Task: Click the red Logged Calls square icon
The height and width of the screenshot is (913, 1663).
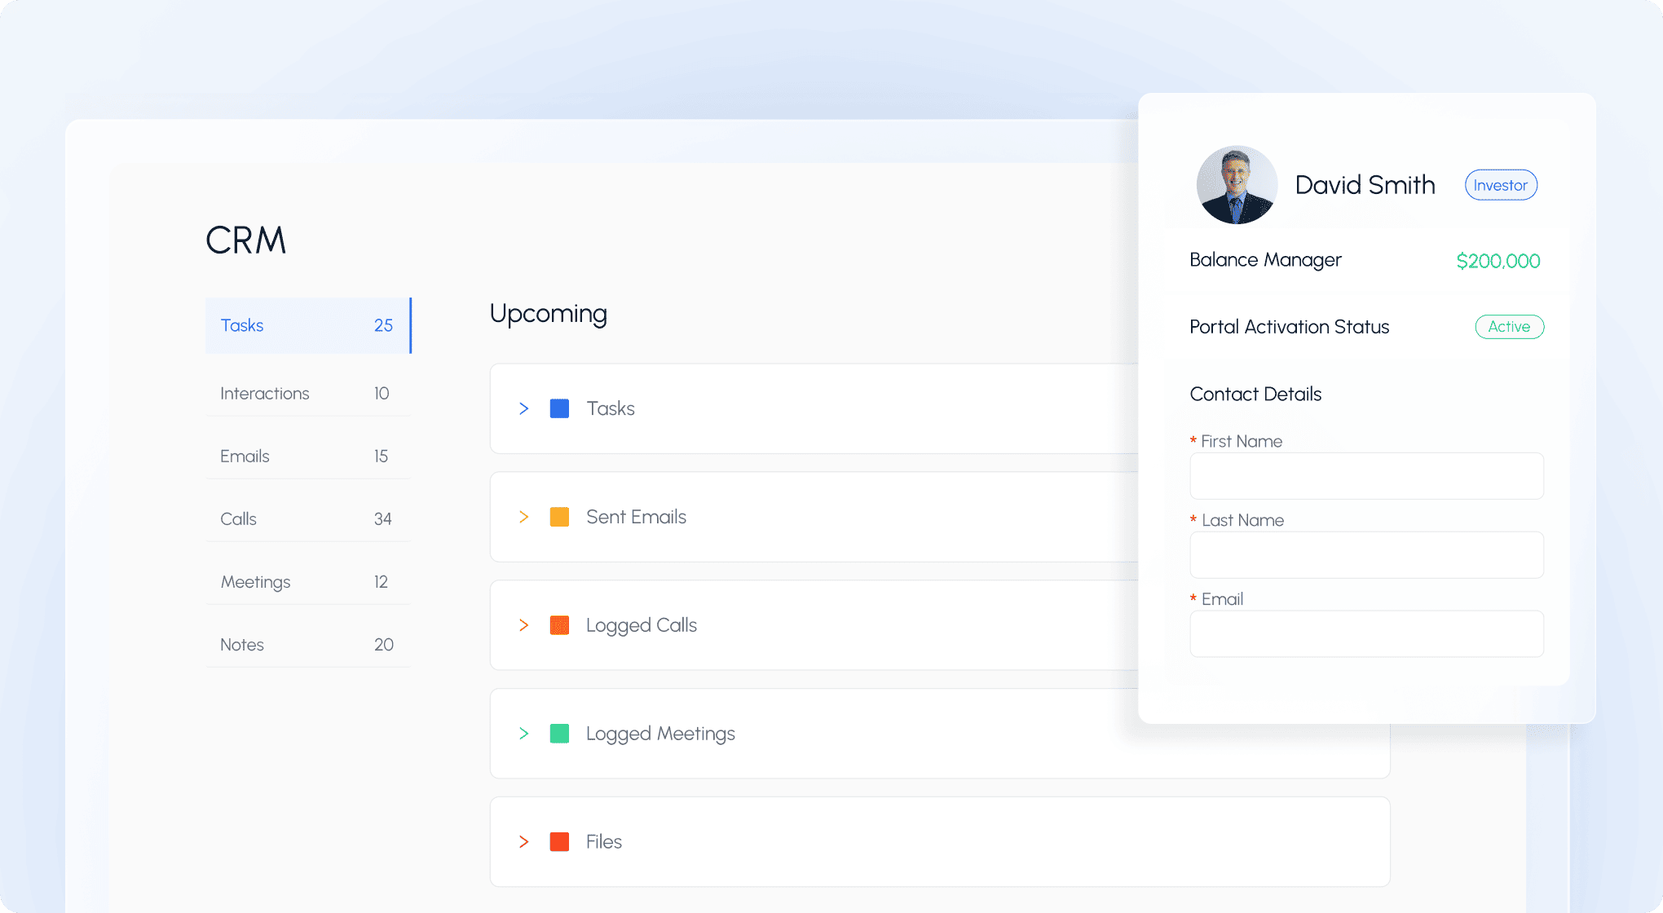Action: [559, 625]
